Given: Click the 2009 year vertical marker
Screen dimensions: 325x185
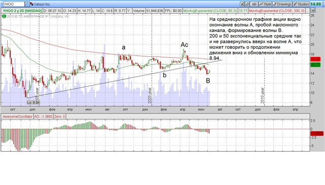Looking at the screenshot, I should coord(150,95).
